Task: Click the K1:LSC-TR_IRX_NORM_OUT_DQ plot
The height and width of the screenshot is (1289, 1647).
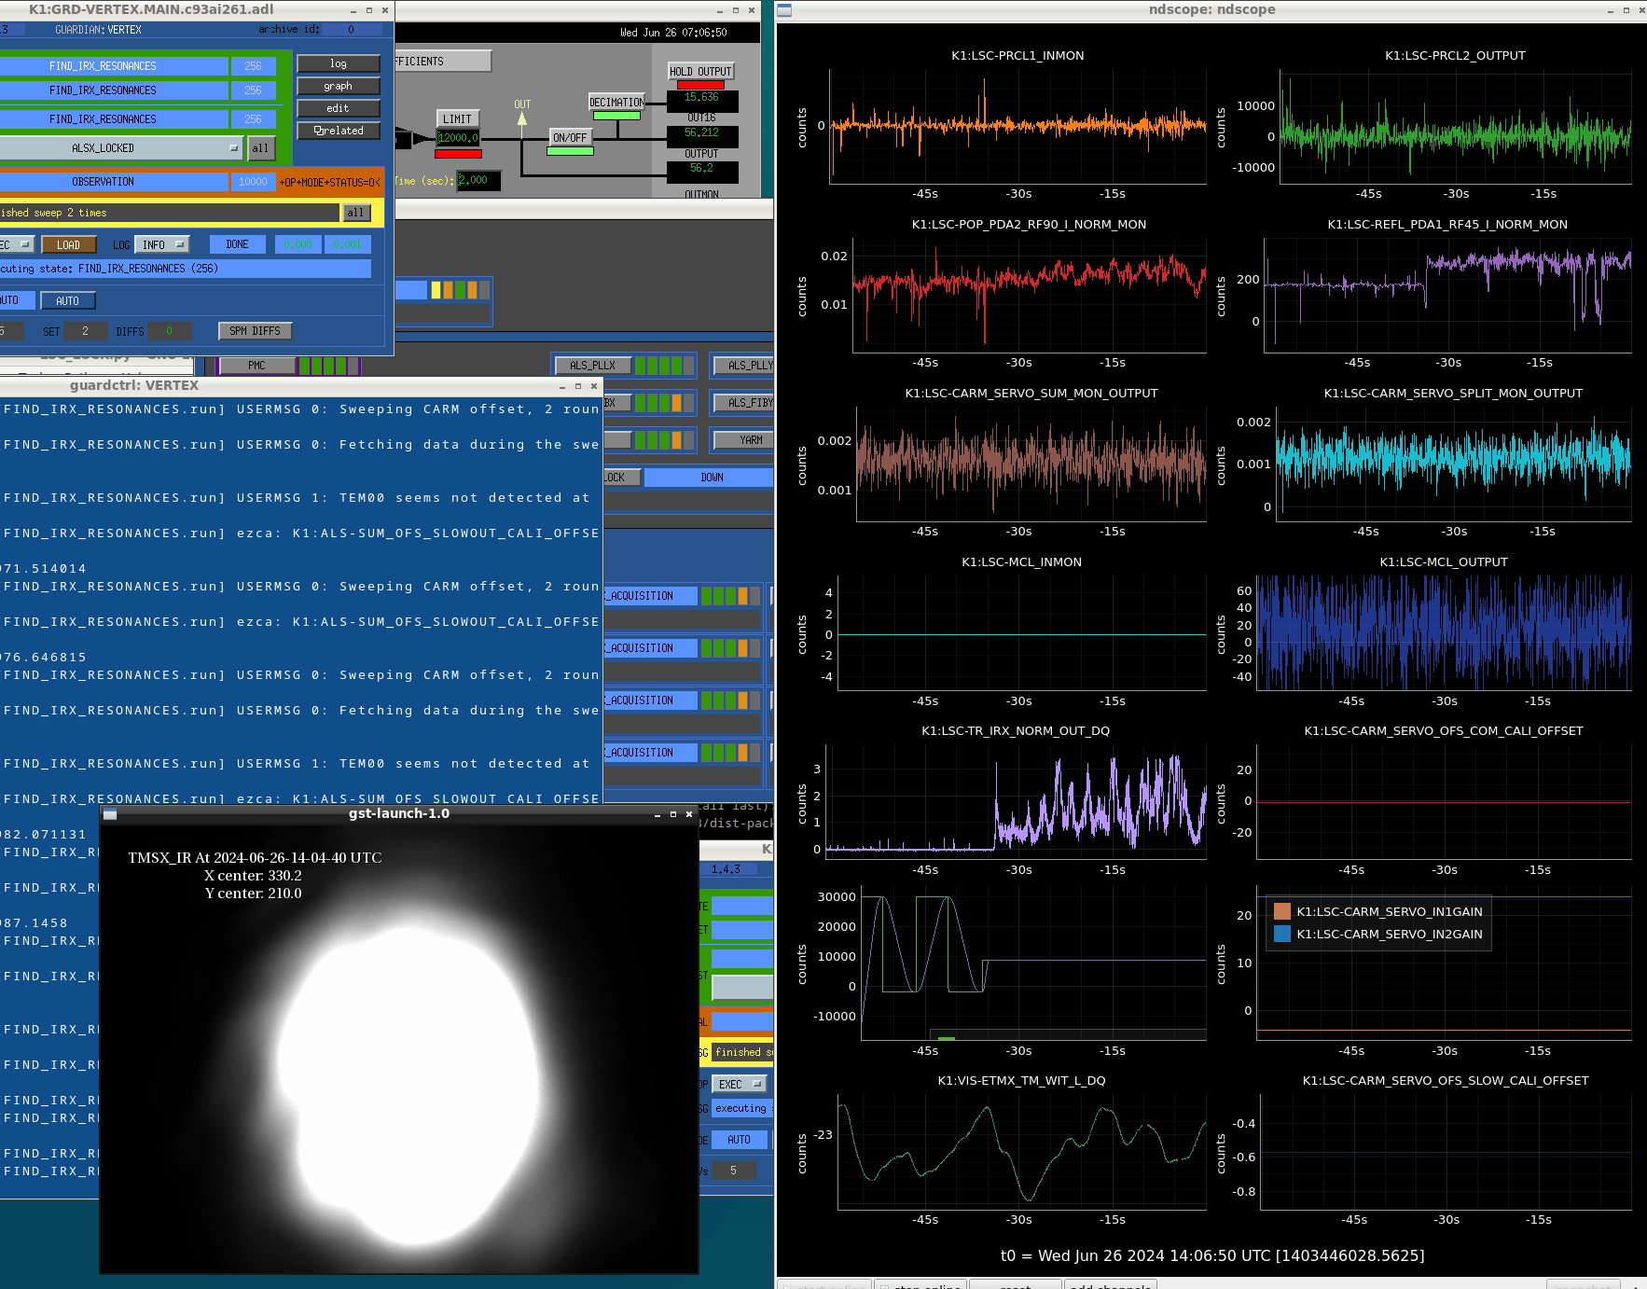Action: point(1016,802)
